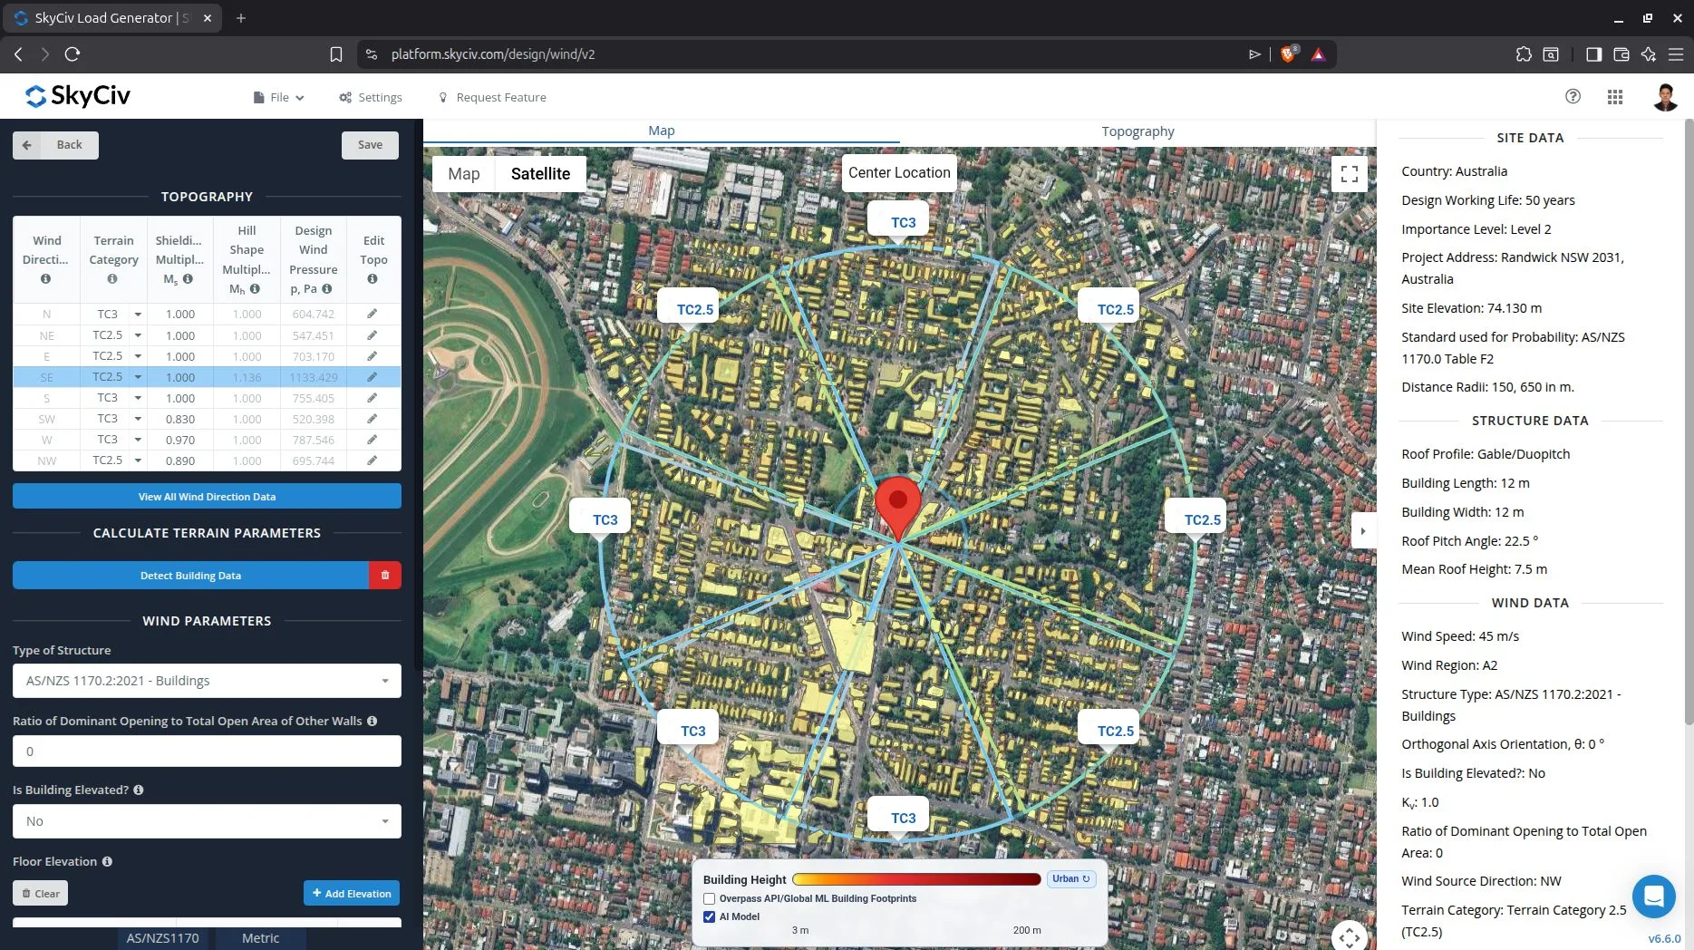1694x950 pixels.
Task: Show info for Is Building Elevated
Action: pos(139,790)
